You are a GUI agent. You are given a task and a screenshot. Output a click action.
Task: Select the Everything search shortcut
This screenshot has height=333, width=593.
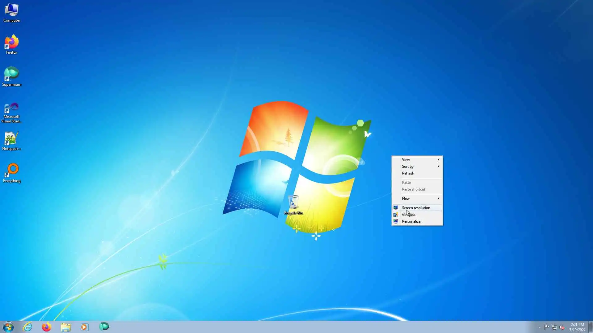pos(12,173)
